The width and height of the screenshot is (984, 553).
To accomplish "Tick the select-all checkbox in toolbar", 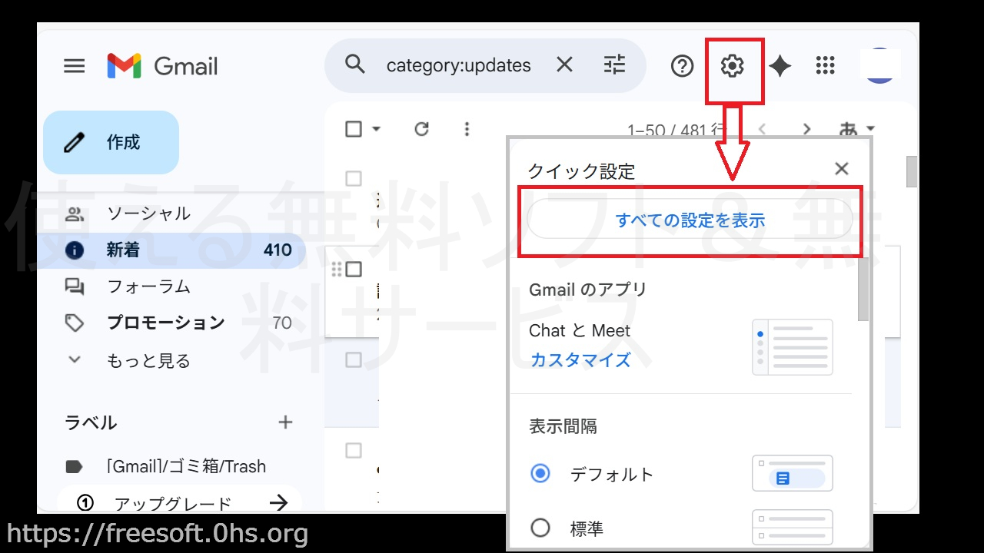I will coord(354,129).
